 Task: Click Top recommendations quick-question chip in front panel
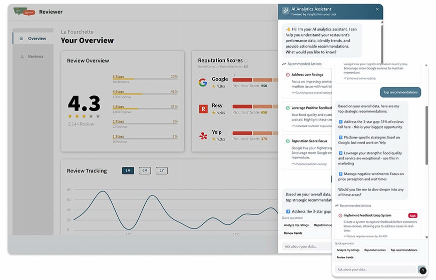pyautogui.click(x=404, y=250)
